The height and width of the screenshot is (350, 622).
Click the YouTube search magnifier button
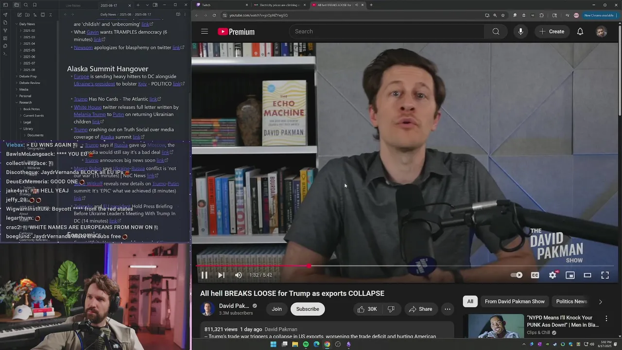coord(496,32)
